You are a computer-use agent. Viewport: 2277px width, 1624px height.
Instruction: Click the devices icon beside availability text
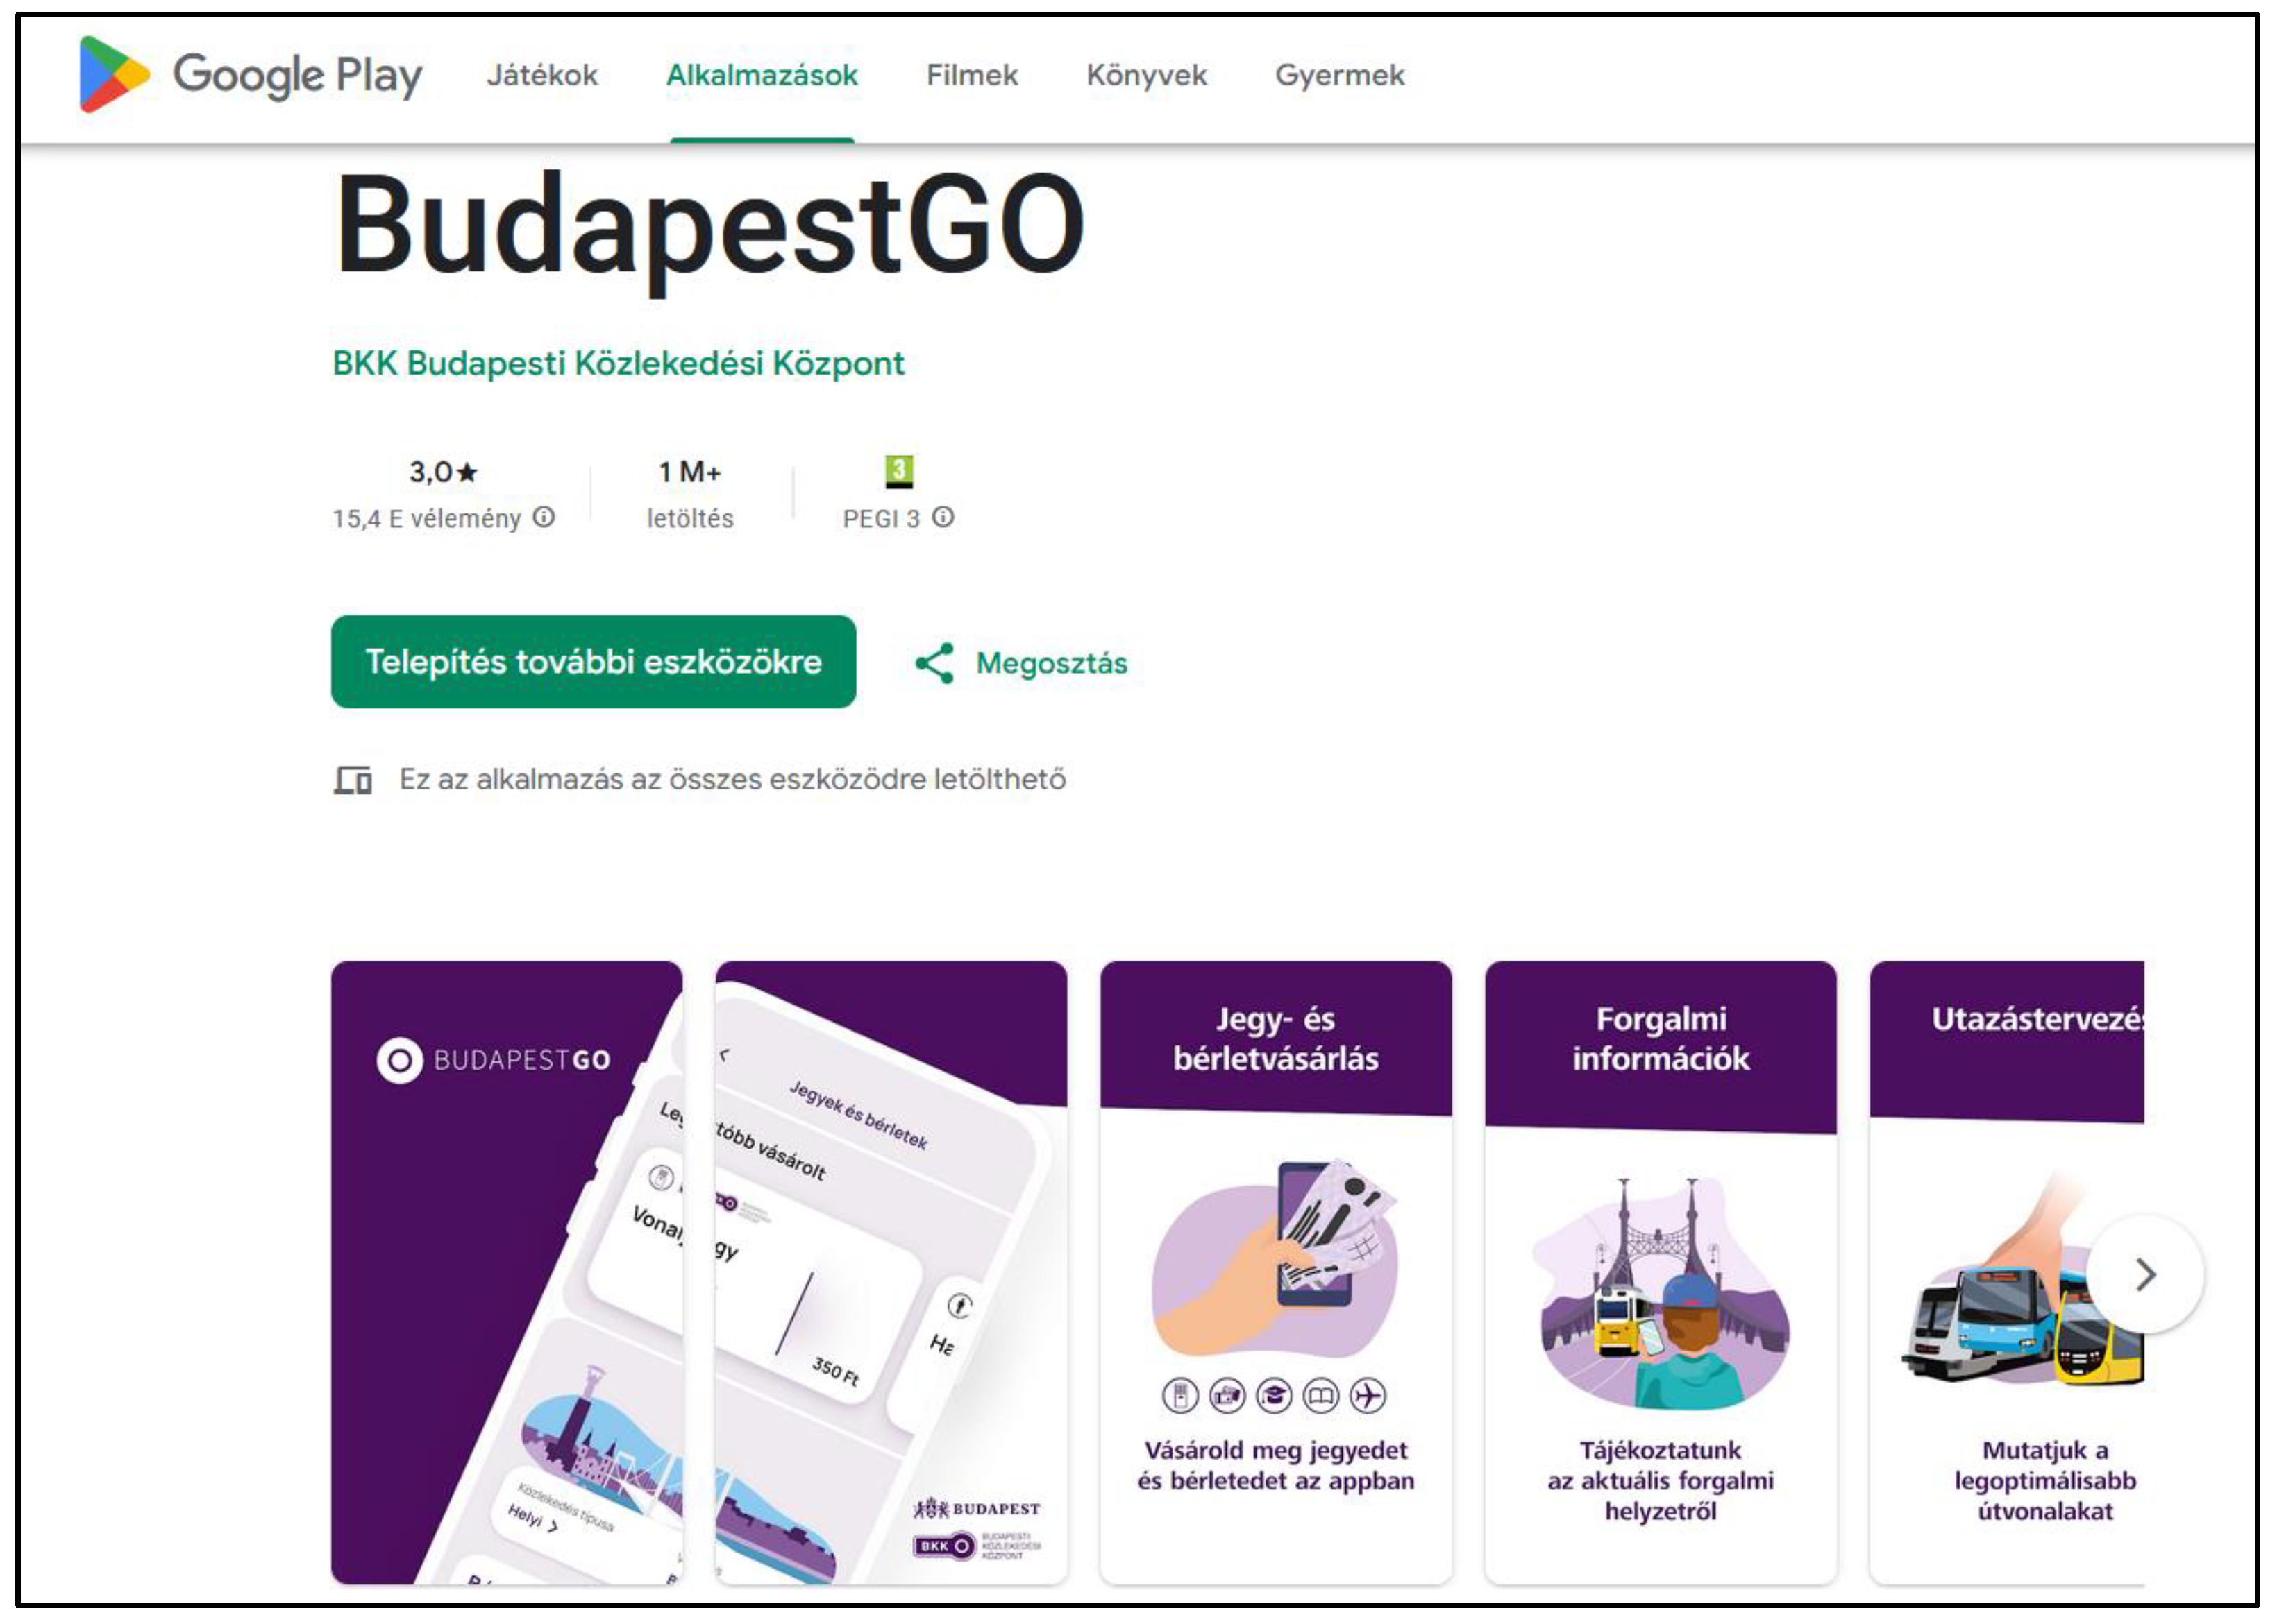(352, 779)
